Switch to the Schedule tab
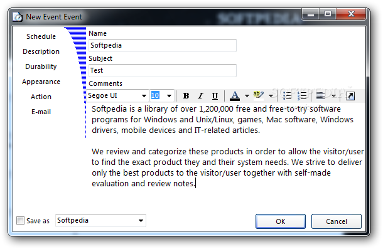This screenshot has width=383, height=249. 41,36
